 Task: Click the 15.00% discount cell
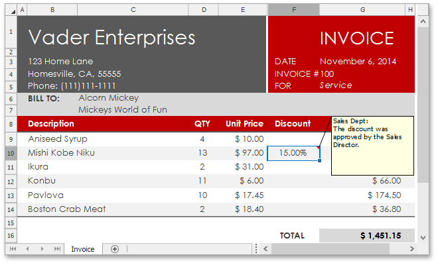coord(293,153)
